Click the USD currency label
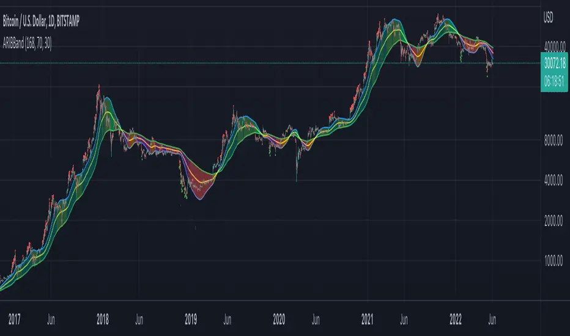The width and height of the screenshot is (570, 336). click(x=548, y=18)
